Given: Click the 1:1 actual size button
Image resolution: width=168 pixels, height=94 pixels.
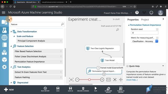Looking at the screenshot, I should [x=108, y=80].
